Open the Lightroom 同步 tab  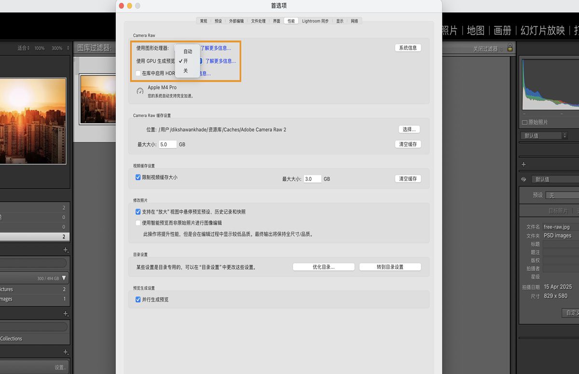pos(315,21)
